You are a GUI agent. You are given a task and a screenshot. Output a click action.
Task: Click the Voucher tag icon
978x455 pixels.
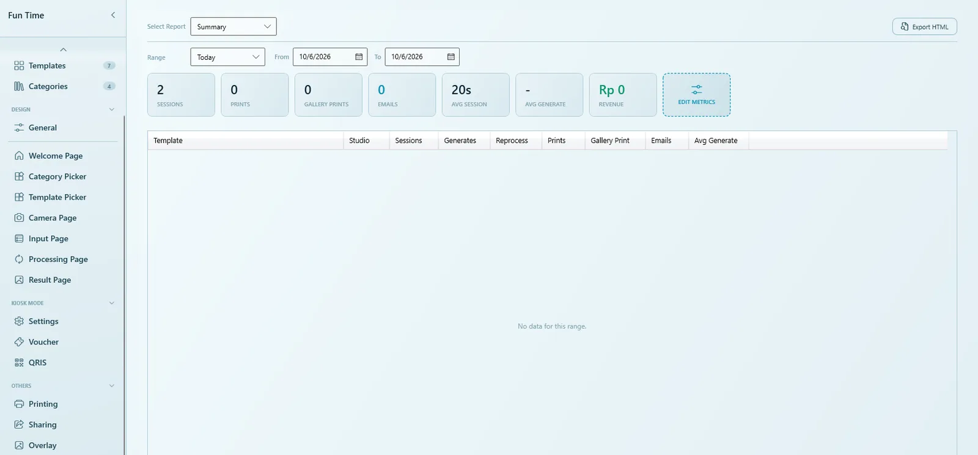(x=19, y=342)
